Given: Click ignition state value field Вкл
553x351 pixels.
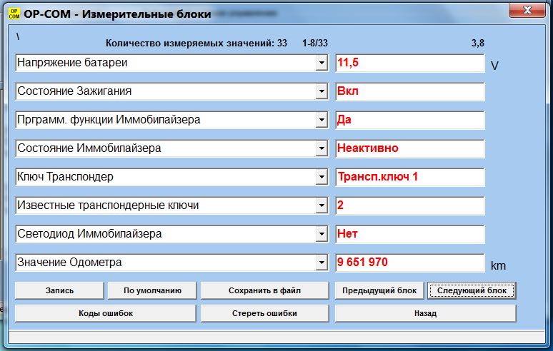Looking at the screenshot, I should pyautogui.click(x=410, y=91).
